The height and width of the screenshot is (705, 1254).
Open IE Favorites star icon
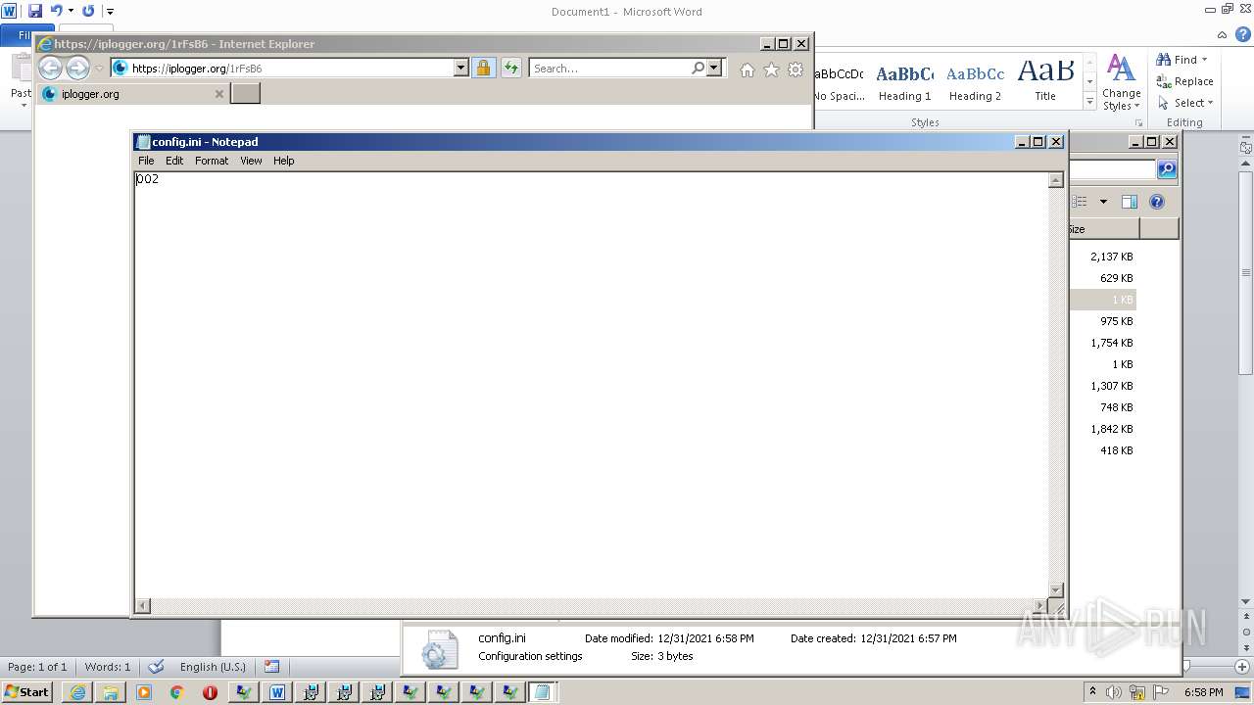(771, 70)
